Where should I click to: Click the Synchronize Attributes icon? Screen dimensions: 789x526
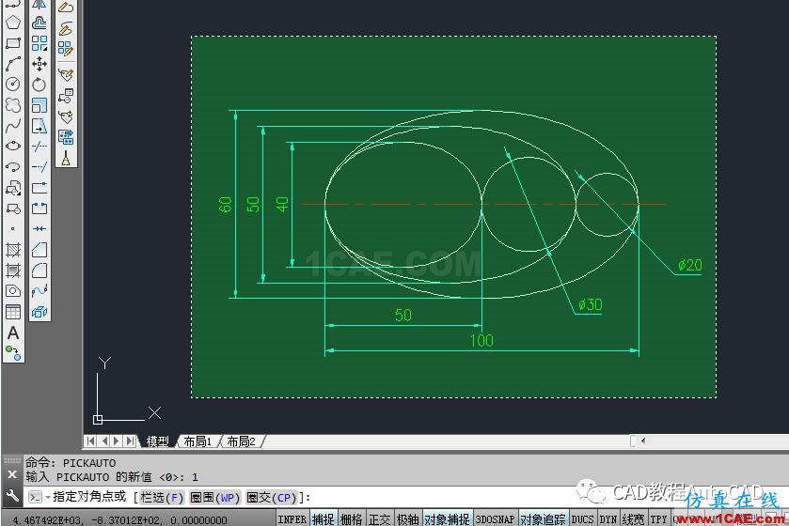[66, 116]
